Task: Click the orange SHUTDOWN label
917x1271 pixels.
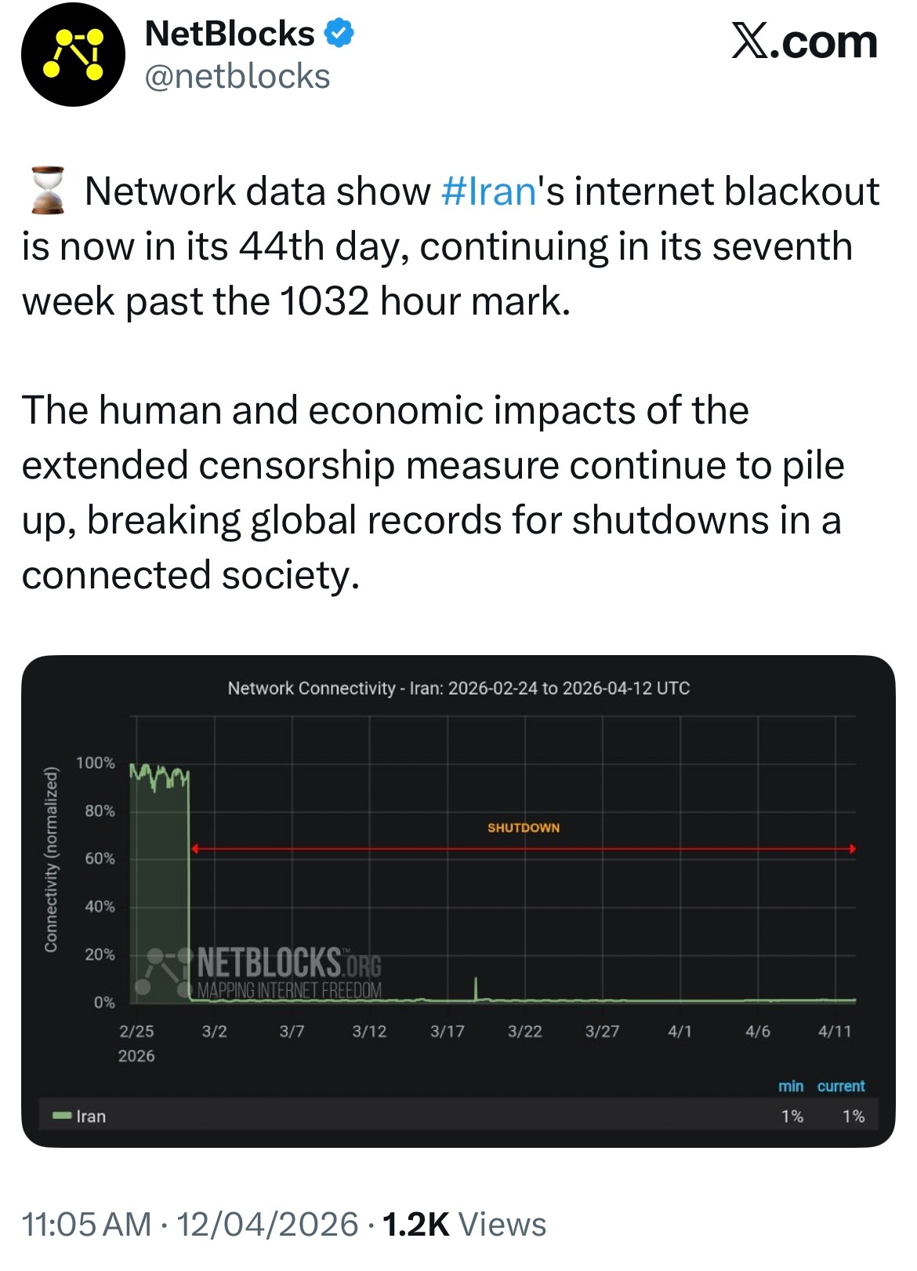Action: click(524, 828)
